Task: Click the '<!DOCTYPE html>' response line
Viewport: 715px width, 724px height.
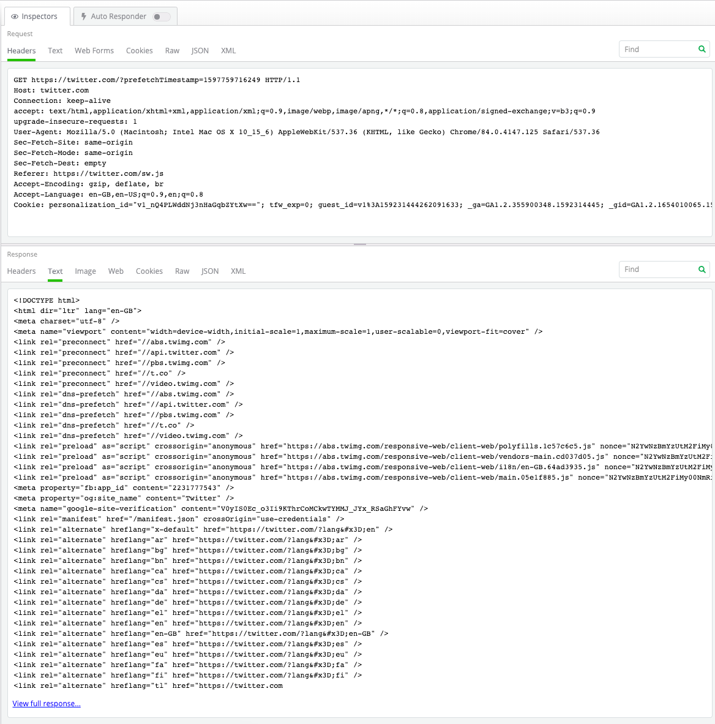Action: pyautogui.click(x=47, y=300)
